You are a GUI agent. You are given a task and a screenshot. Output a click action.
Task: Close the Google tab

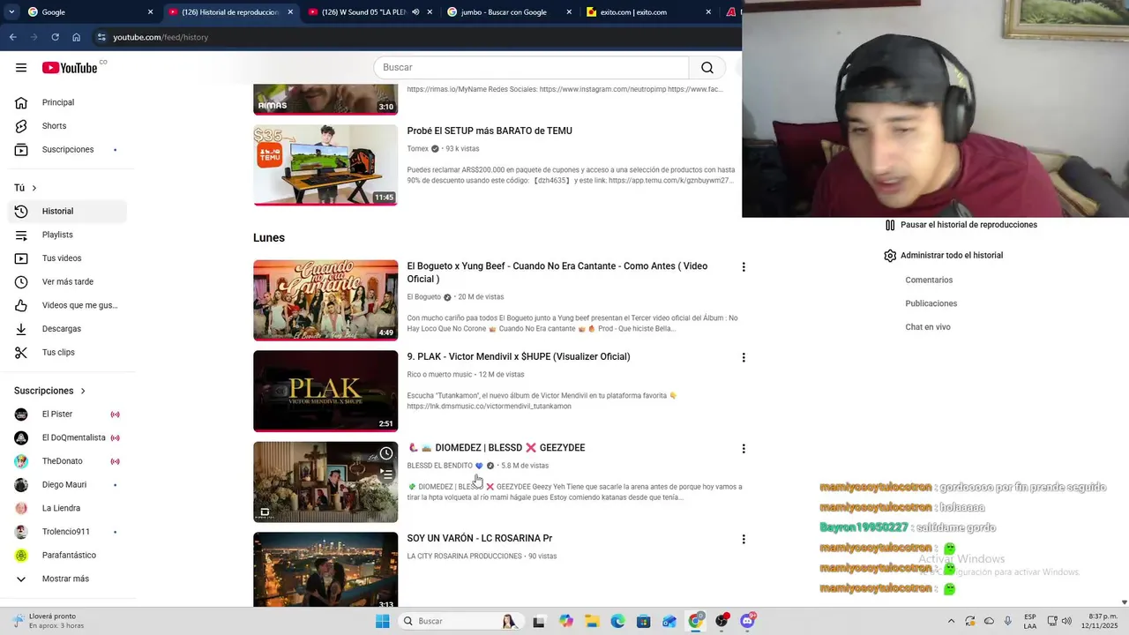click(150, 12)
